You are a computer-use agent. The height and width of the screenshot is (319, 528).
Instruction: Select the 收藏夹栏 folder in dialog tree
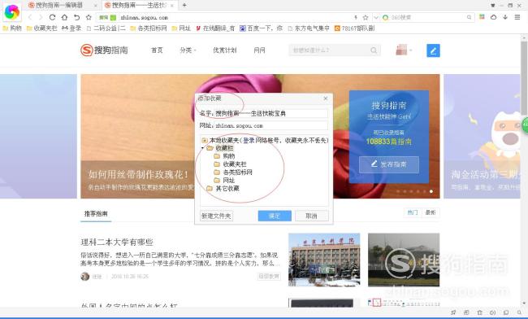tap(231, 164)
